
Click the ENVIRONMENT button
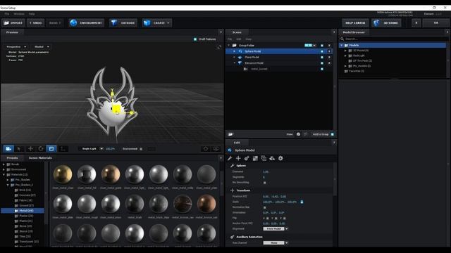click(87, 23)
